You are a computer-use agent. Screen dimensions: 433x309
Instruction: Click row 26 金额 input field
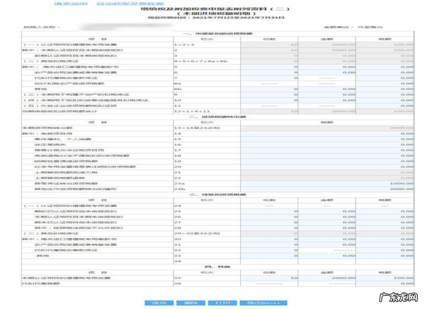(327, 217)
